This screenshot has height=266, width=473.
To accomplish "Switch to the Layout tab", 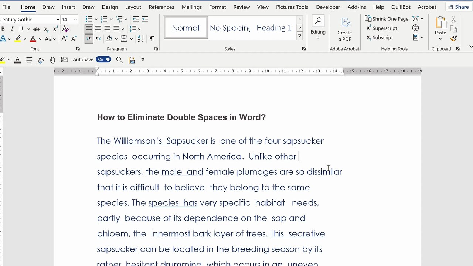I will pos(133,7).
